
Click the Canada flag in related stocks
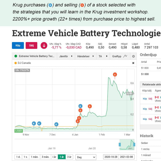tap(157, 97)
